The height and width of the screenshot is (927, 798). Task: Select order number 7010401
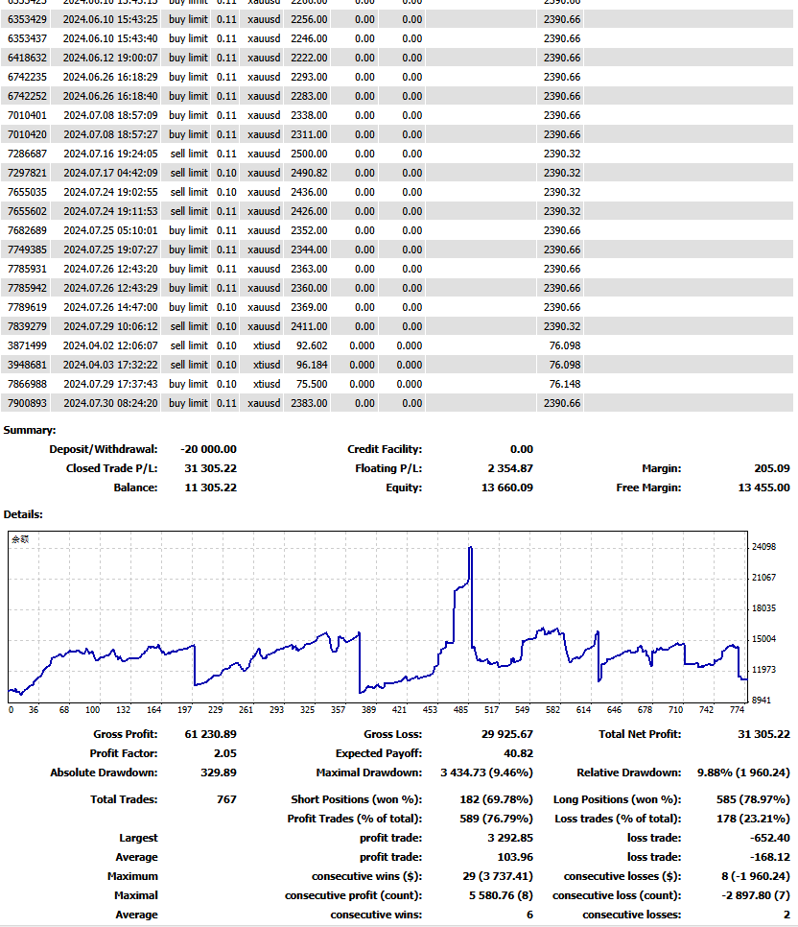click(27, 115)
